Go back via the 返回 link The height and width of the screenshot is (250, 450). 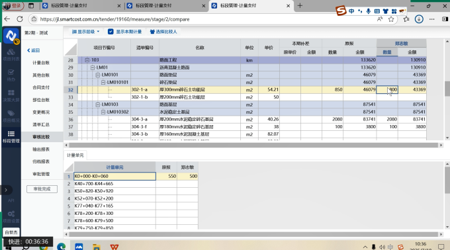coord(34,50)
